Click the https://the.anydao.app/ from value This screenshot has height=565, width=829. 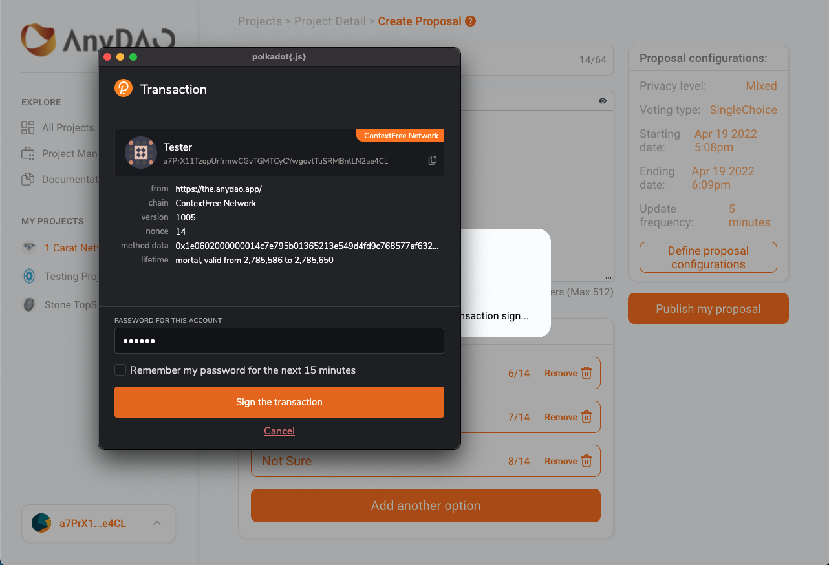pyautogui.click(x=219, y=189)
